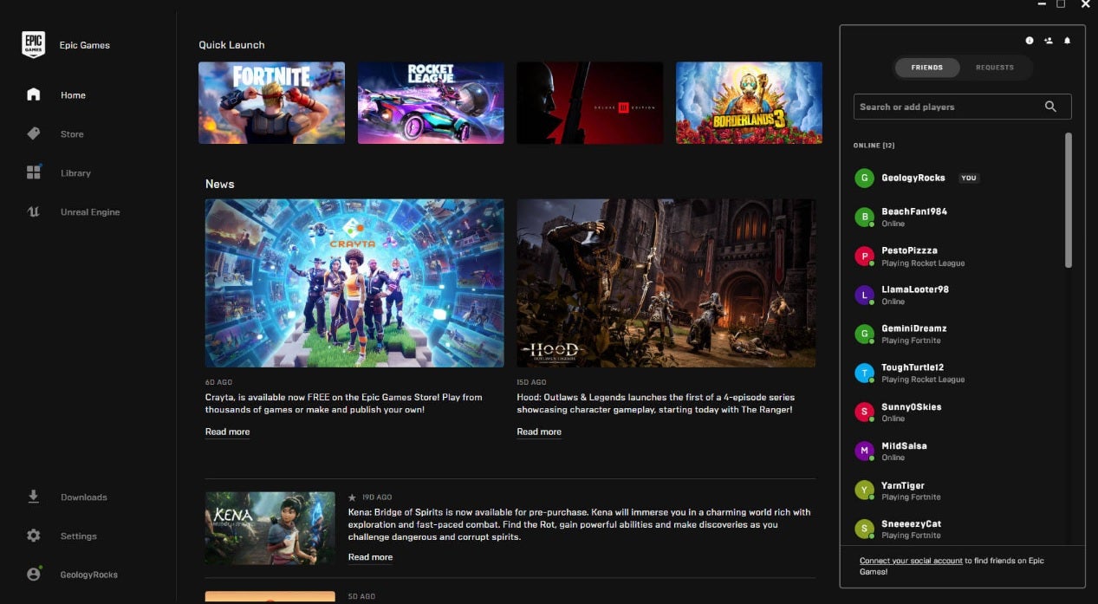Click GeologyRocks' green avatar in friends list
The image size is (1098, 604).
pyautogui.click(x=864, y=178)
